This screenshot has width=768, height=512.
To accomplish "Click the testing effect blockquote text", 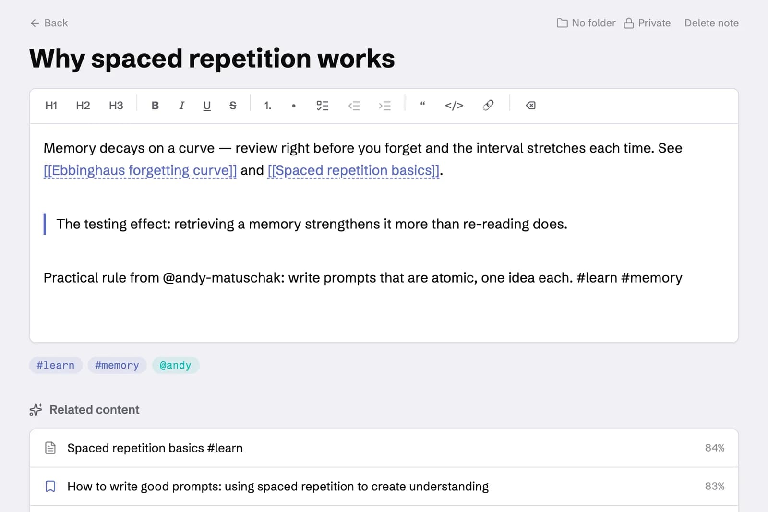I will pos(312,224).
